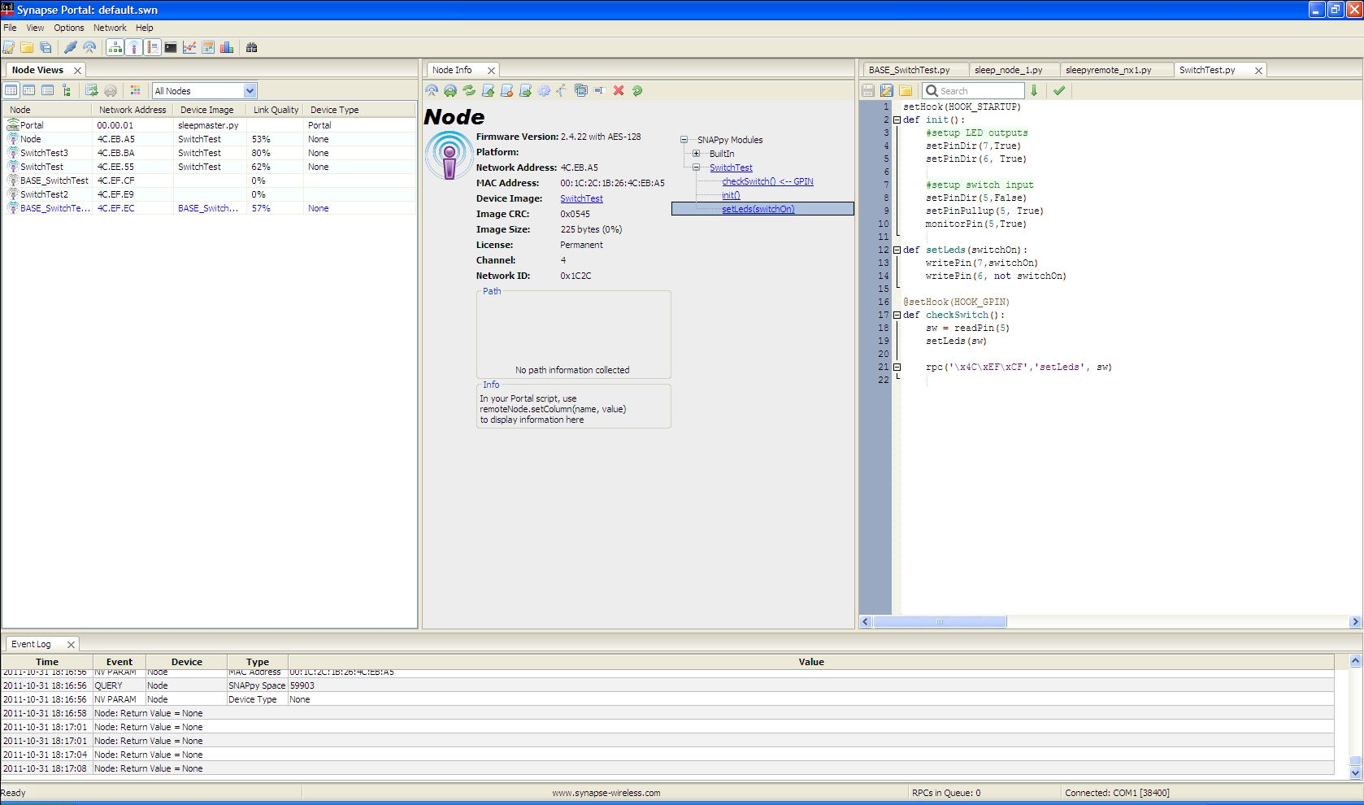Click the serial port connect plug icon
Viewport: 1364px width, 805px height.
pos(71,47)
